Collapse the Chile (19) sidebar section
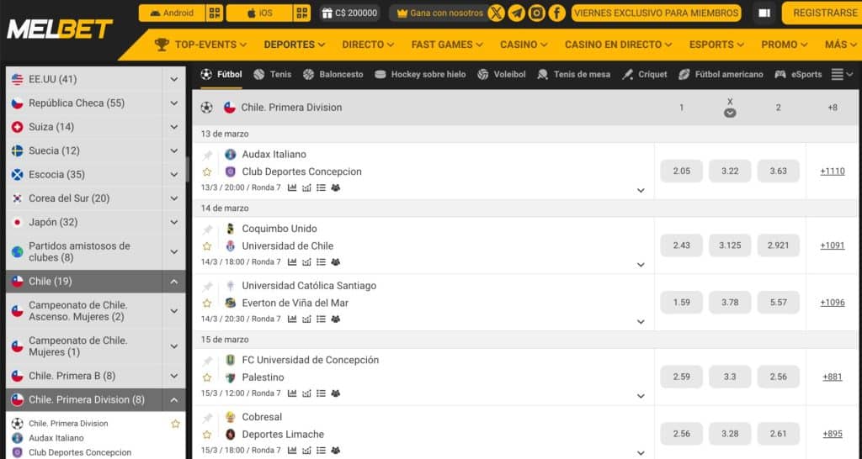Image resolution: width=862 pixels, height=459 pixels. click(x=173, y=282)
